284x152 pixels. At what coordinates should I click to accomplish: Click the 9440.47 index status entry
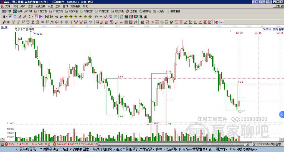click(75, 144)
